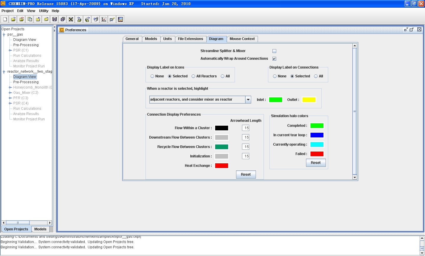
Task: Expand the Gas_Mixer (C2) tree node
Action: pos(10,93)
